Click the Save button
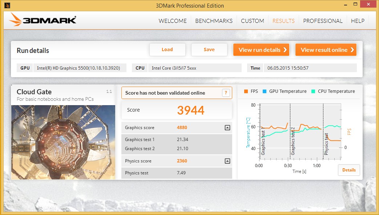Viewport: 379px width, 215px height. [209, 50]
